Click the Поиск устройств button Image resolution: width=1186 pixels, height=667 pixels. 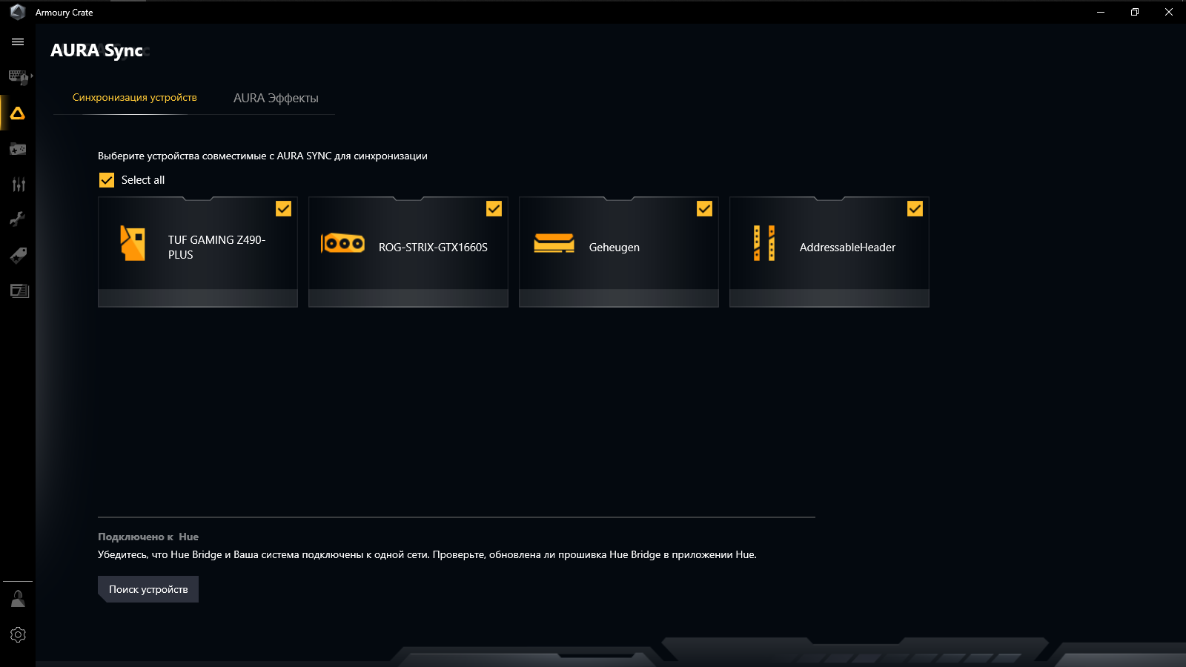click(148, 589)
